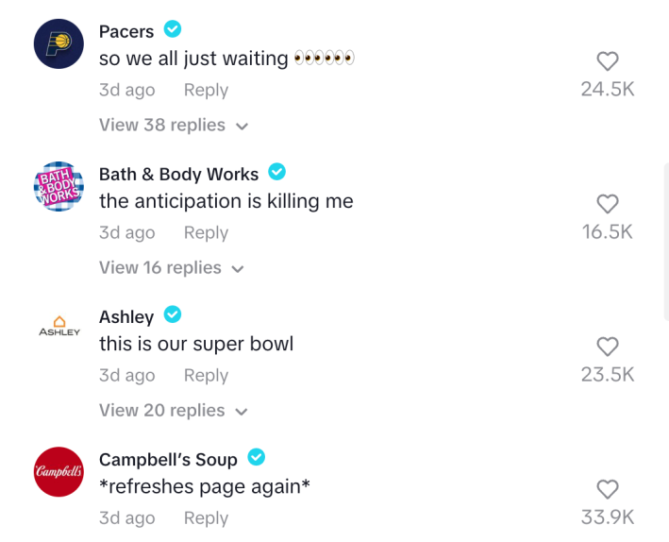Like the Campbell's Soup comment
This screenshot has width=669, height=542.
point(608,489)
